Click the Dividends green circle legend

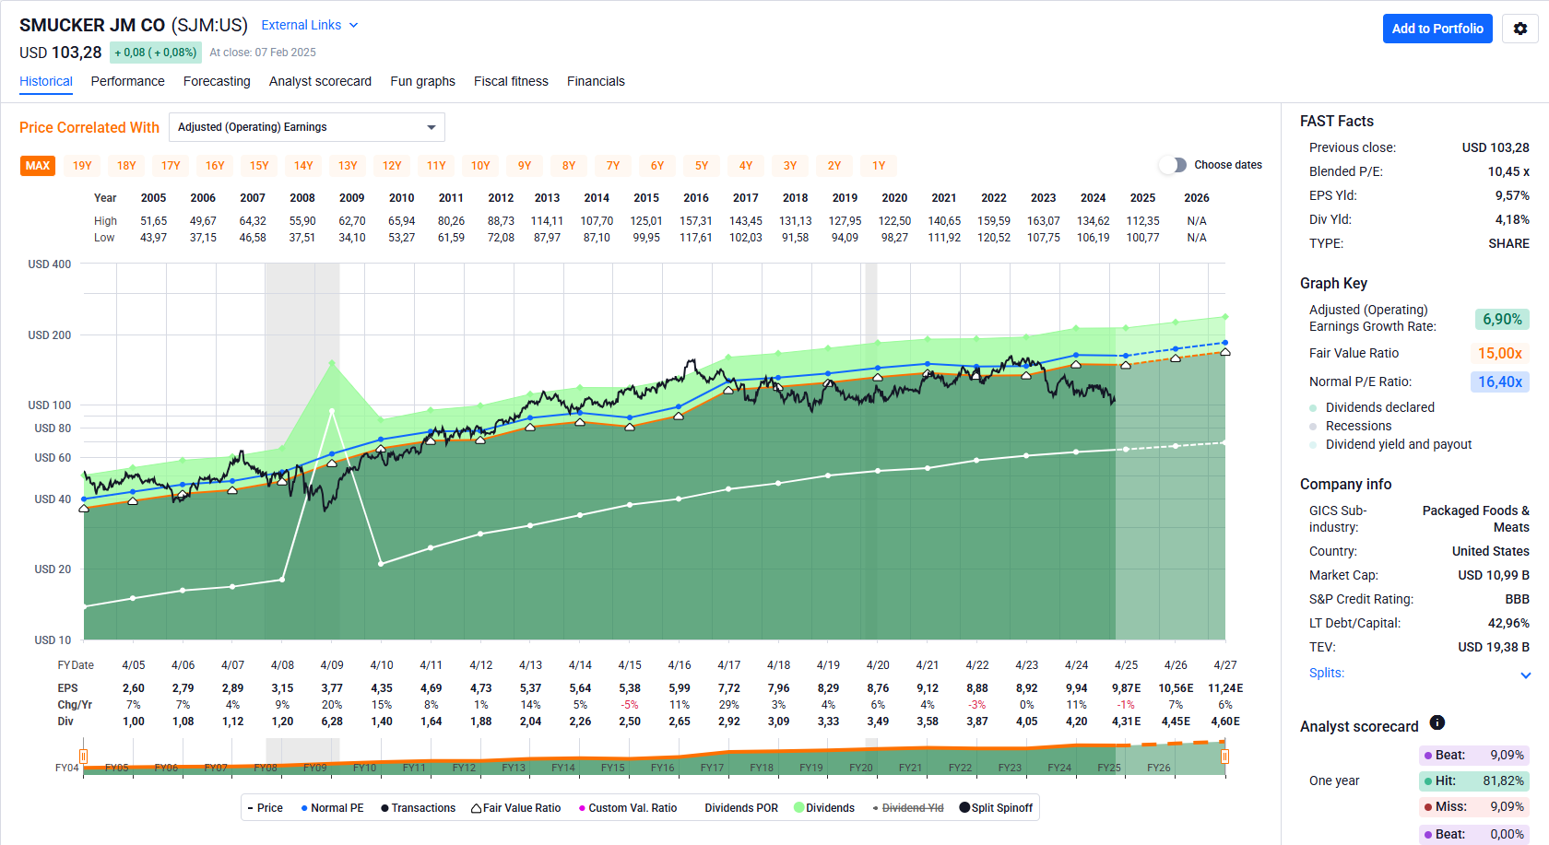point(798,808)
